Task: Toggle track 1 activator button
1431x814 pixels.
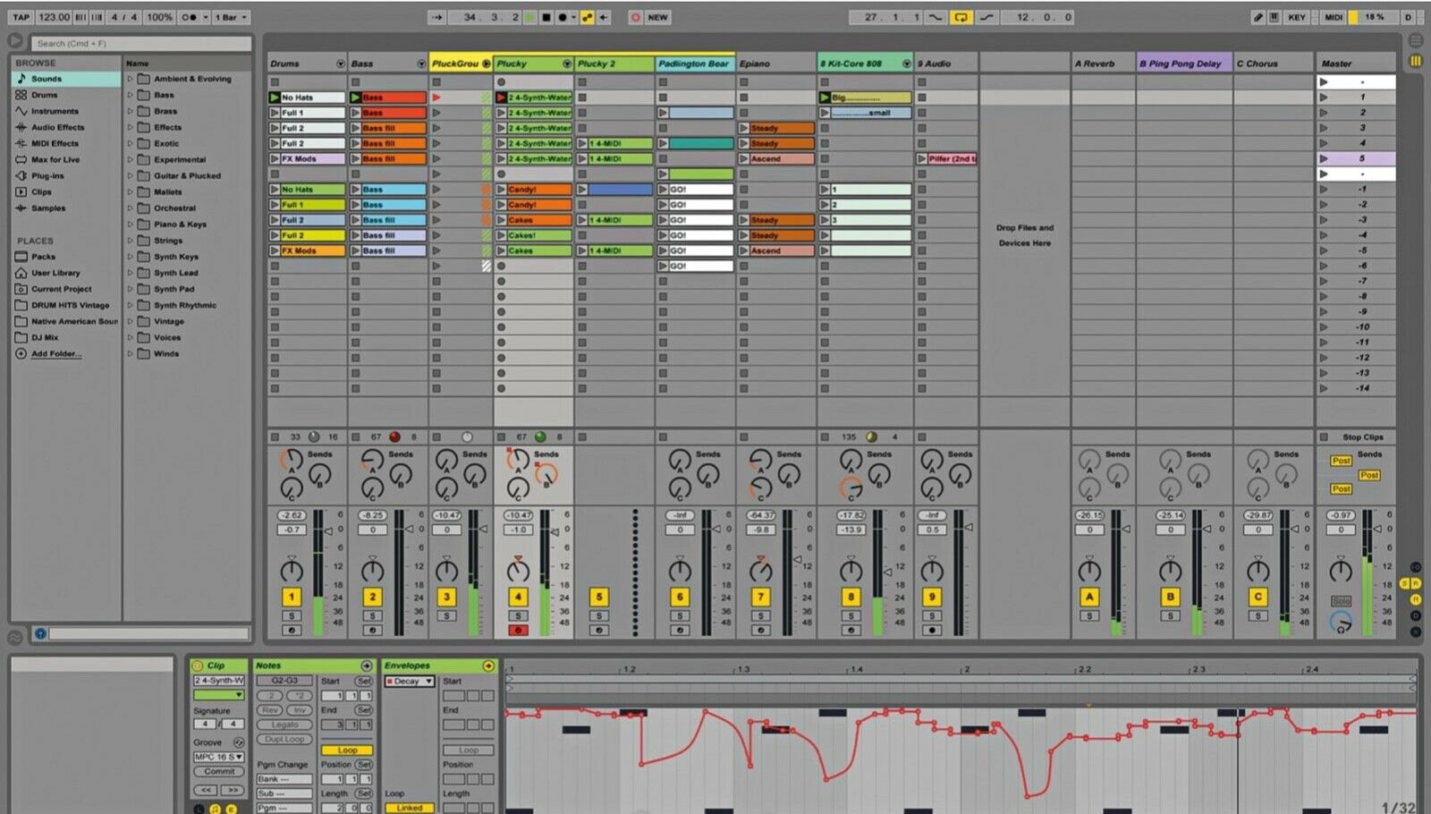Action: pos(292,597)
